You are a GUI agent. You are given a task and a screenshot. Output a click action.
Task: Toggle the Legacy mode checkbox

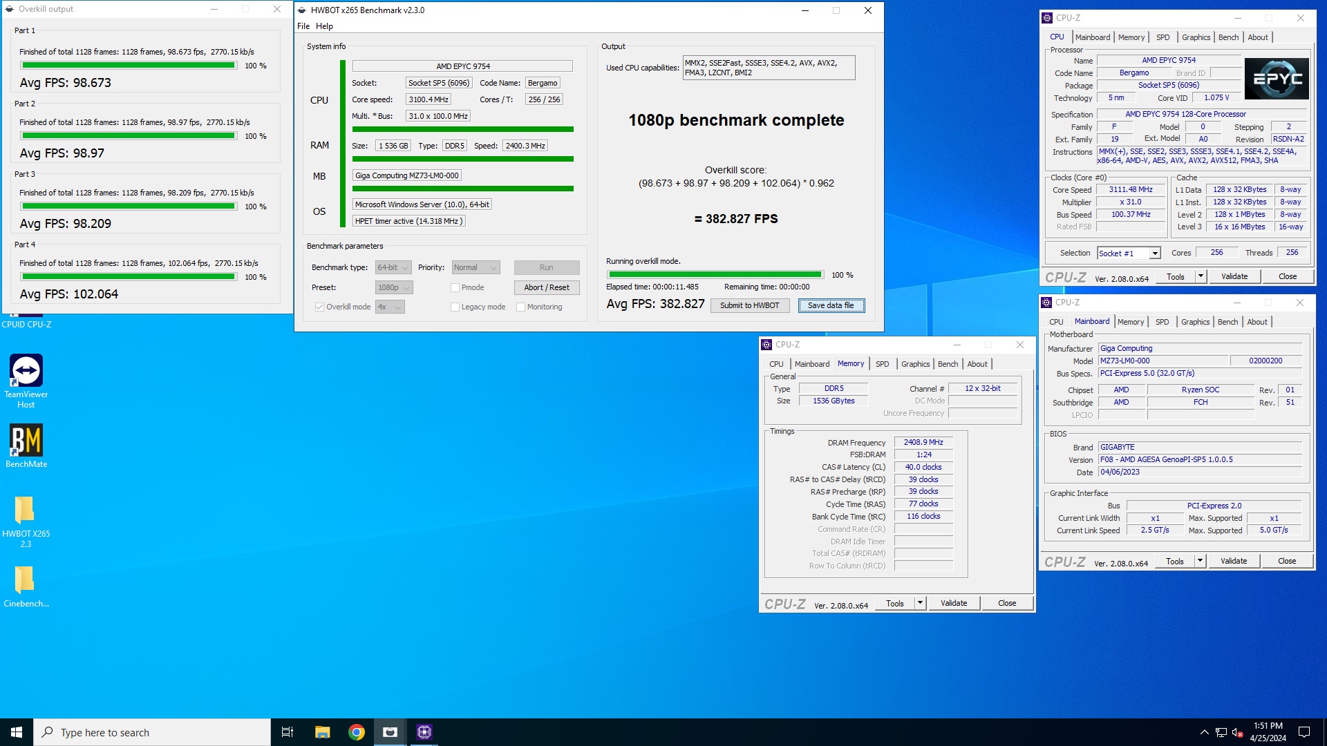click(455, 307)
